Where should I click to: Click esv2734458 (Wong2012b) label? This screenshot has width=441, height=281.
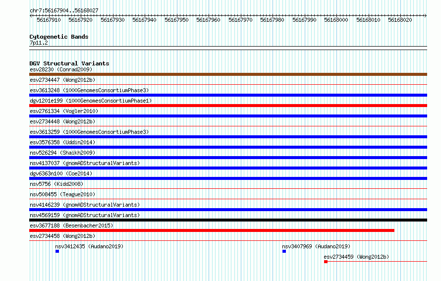tap(62, 236)
